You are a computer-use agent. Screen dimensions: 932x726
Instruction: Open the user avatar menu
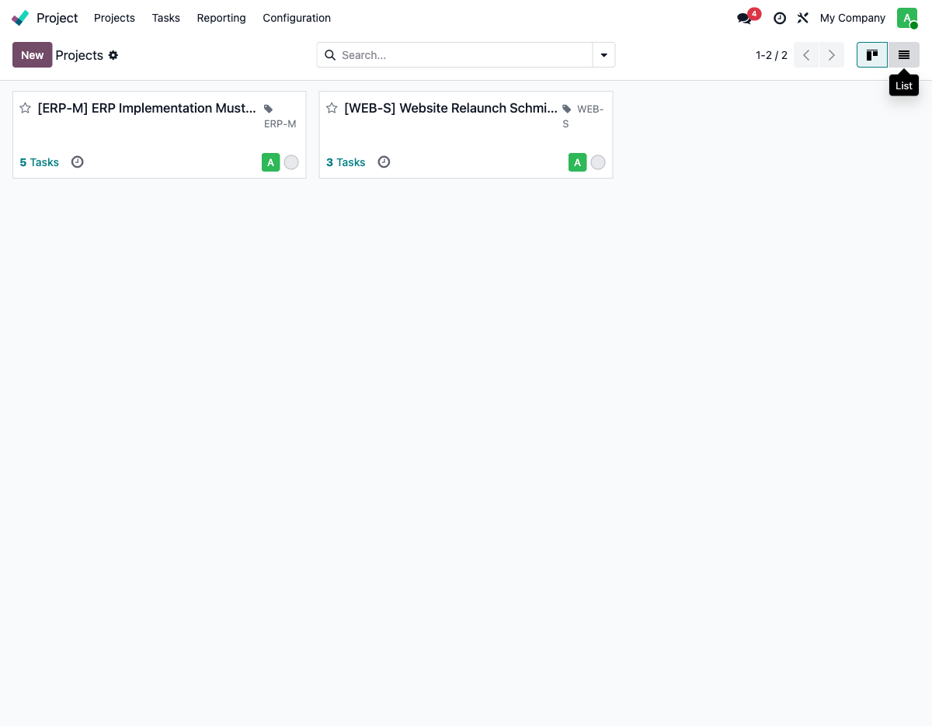point(907,18)
